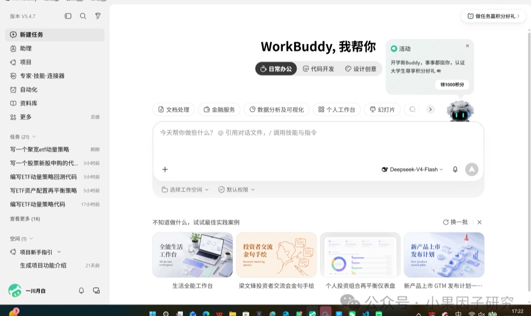Collapse the 任务 (21) list

pyautogui.click(x=23, y=137)
